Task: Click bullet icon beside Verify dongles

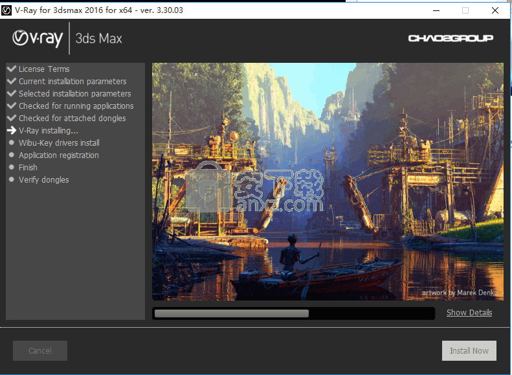Action: (x=12, y=179)
